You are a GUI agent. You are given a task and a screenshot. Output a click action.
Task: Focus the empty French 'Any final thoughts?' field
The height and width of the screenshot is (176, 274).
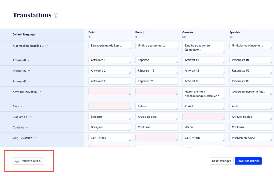(x=157, y=92)
